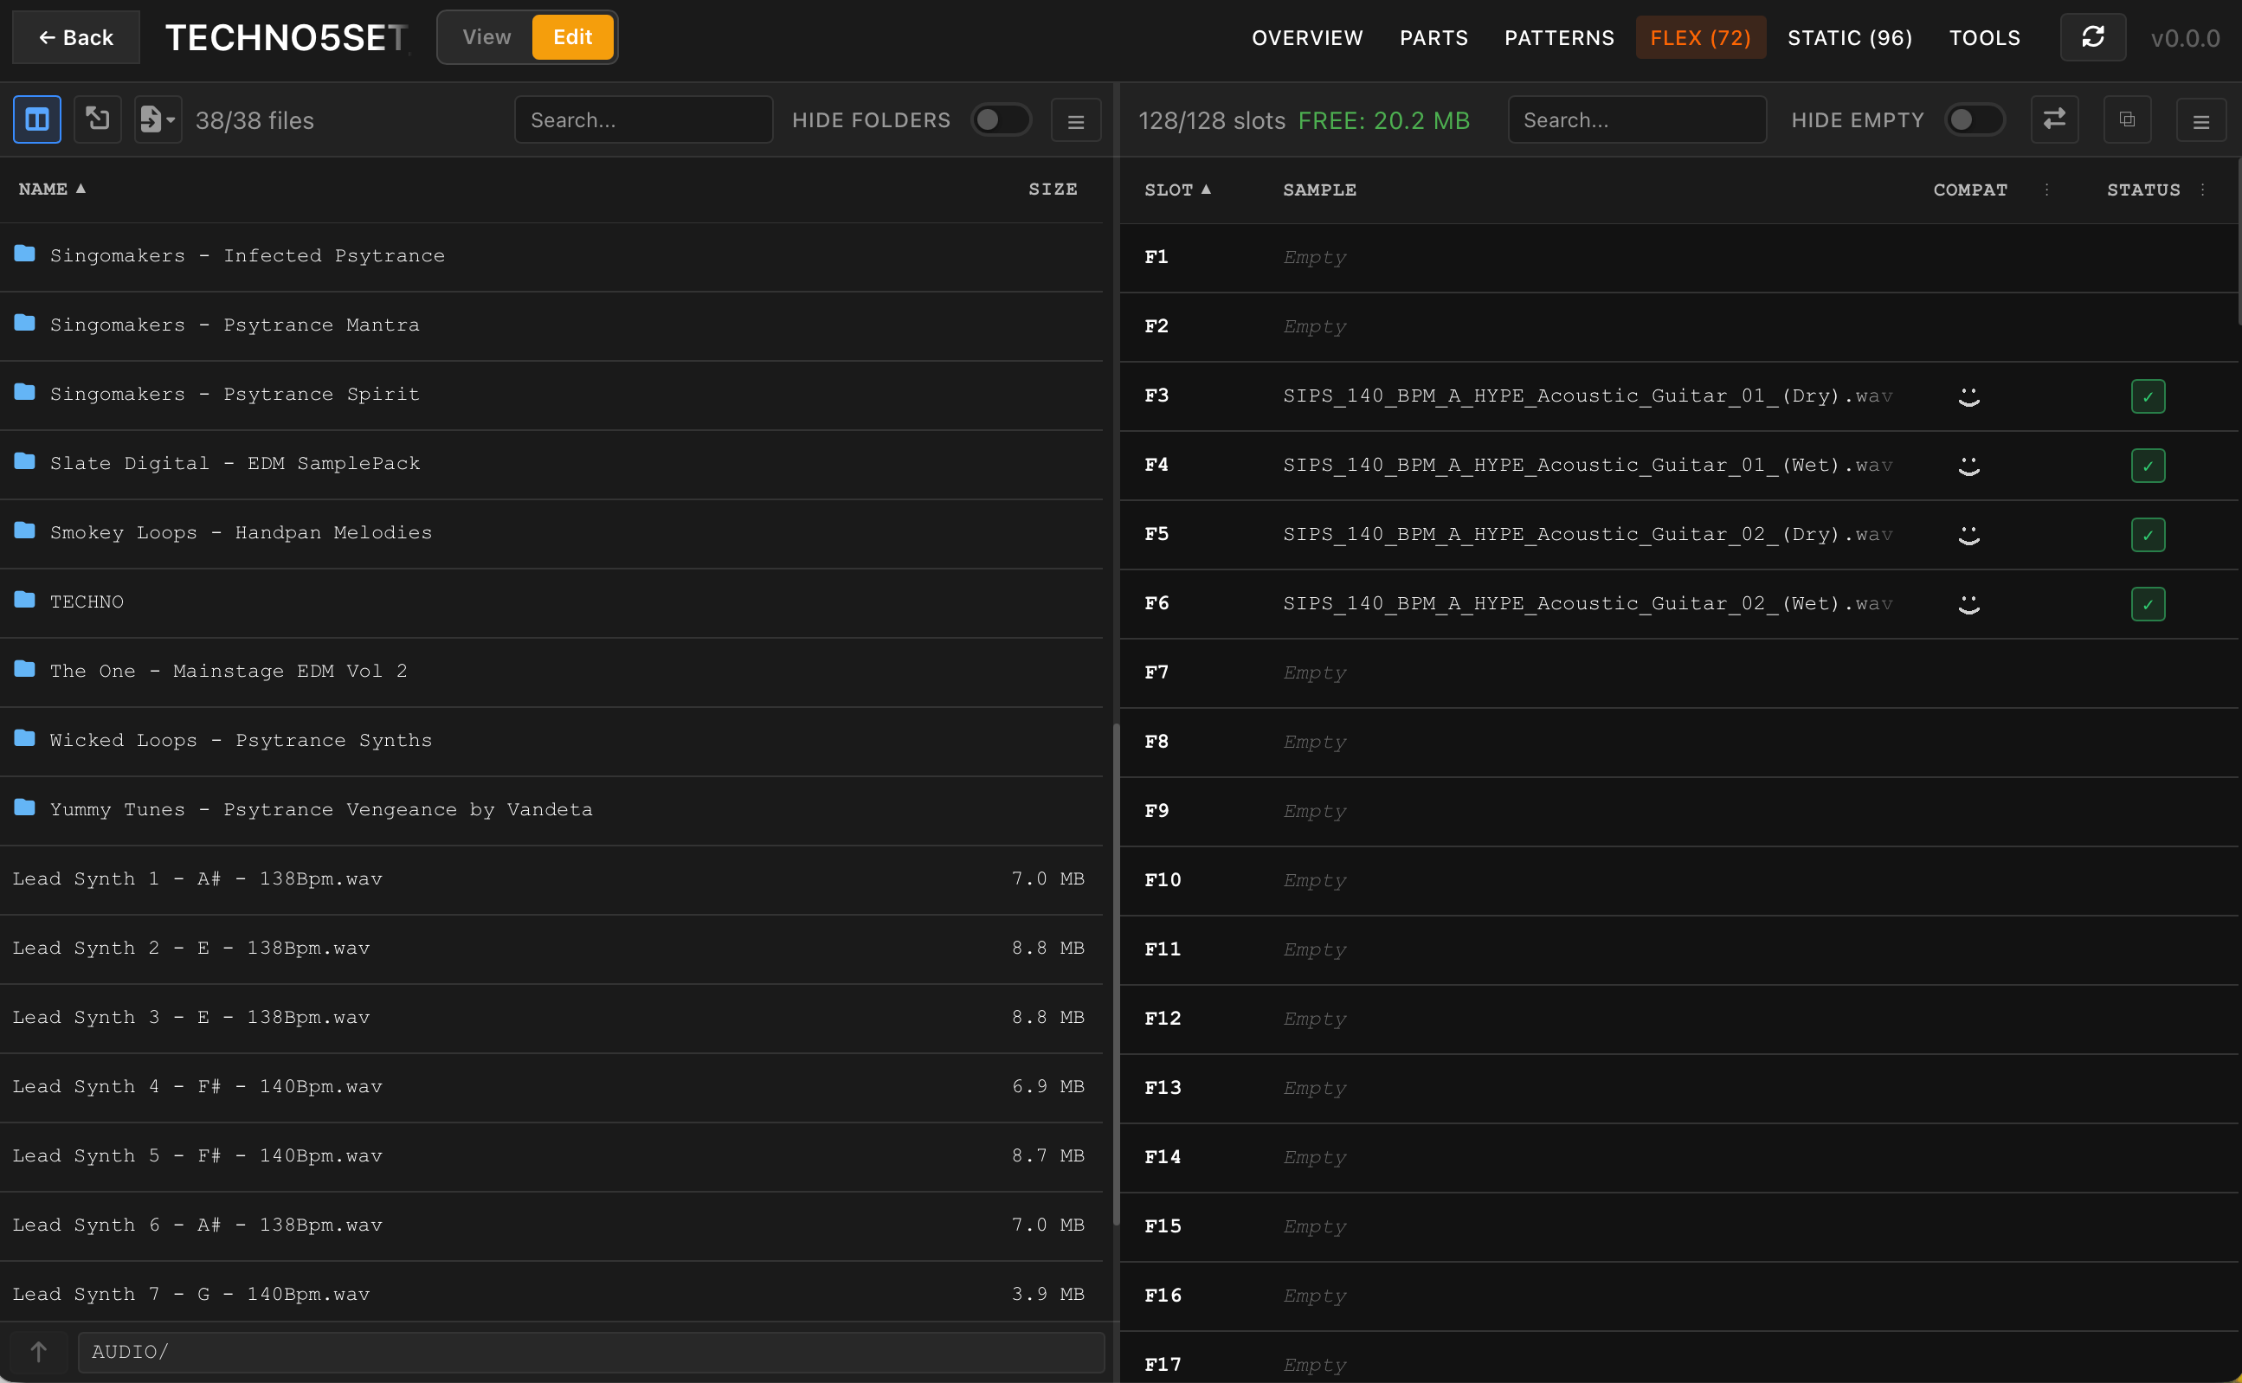Open the PATTERNS tab
This screenshot has height=1383, width=2242.
[1560, 37]
